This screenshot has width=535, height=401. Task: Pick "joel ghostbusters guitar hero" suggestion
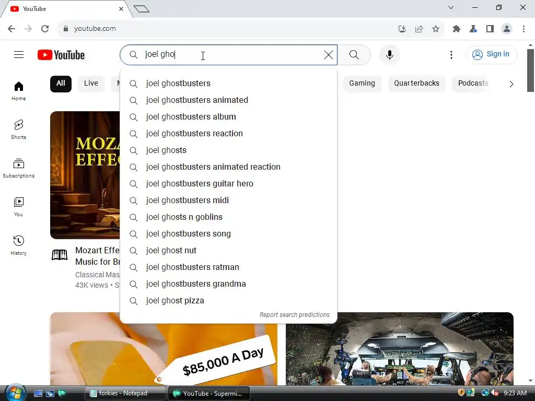[229, 184]
